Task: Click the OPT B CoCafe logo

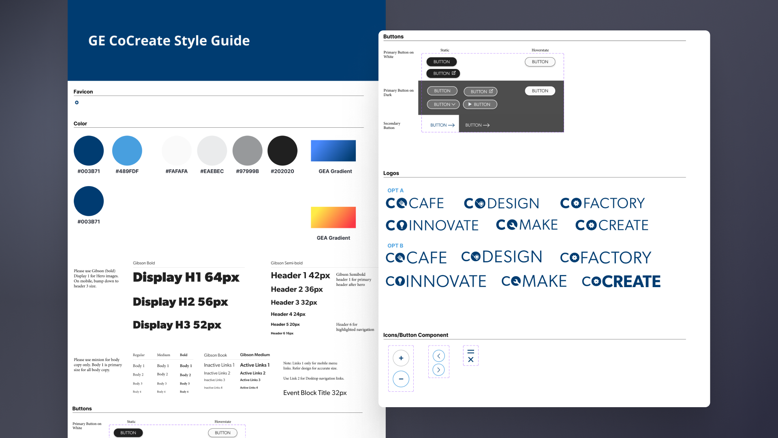Action: click(x=416, y=258)
